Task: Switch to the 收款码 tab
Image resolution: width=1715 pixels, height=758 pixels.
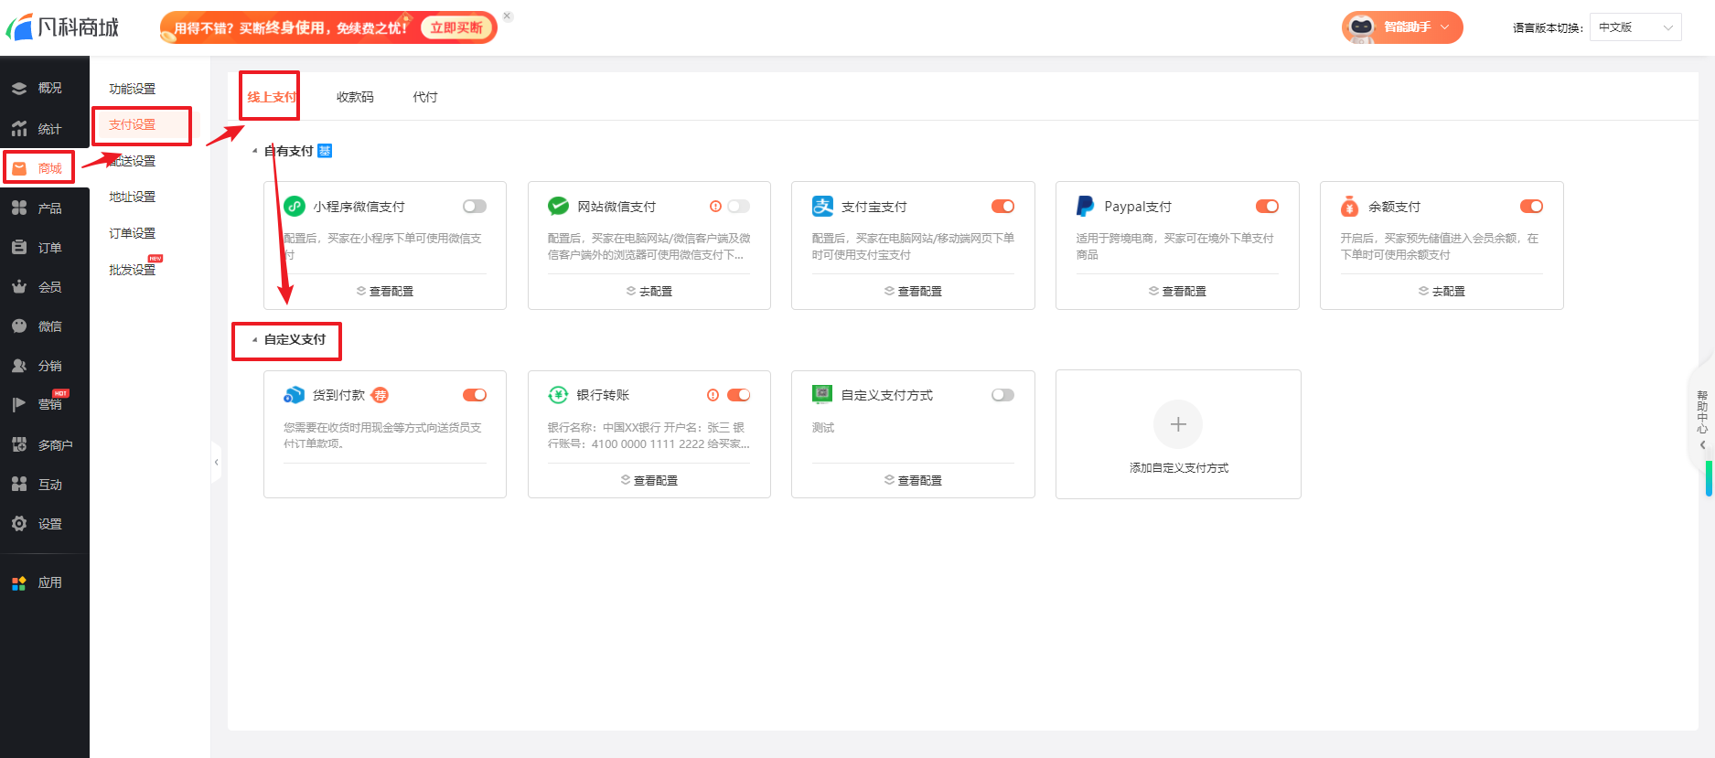Action: (355, 97)
